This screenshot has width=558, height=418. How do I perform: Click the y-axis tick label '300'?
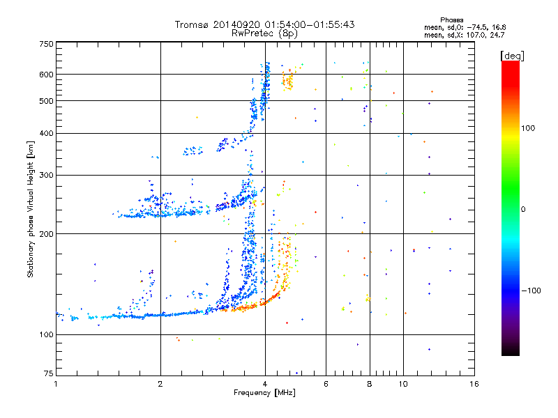46,176
